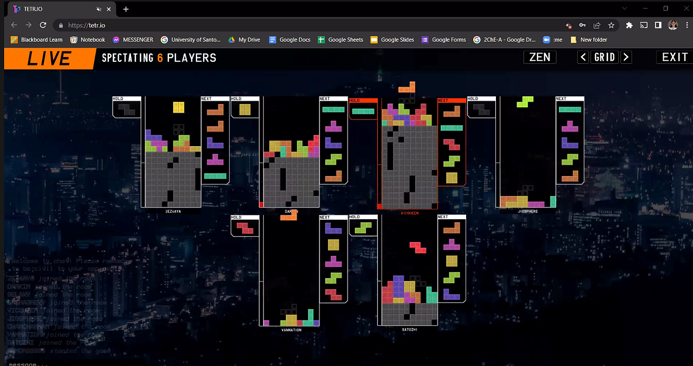
Task: Open the My Drive bookmark
Action: pyautogui.click(x=244, y=40)
